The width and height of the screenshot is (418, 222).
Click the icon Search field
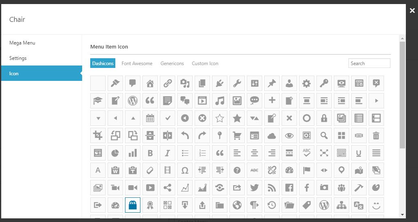(x=369, y=63)
